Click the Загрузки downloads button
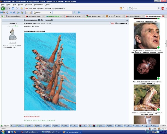167x134 pixels. [5, 126]
